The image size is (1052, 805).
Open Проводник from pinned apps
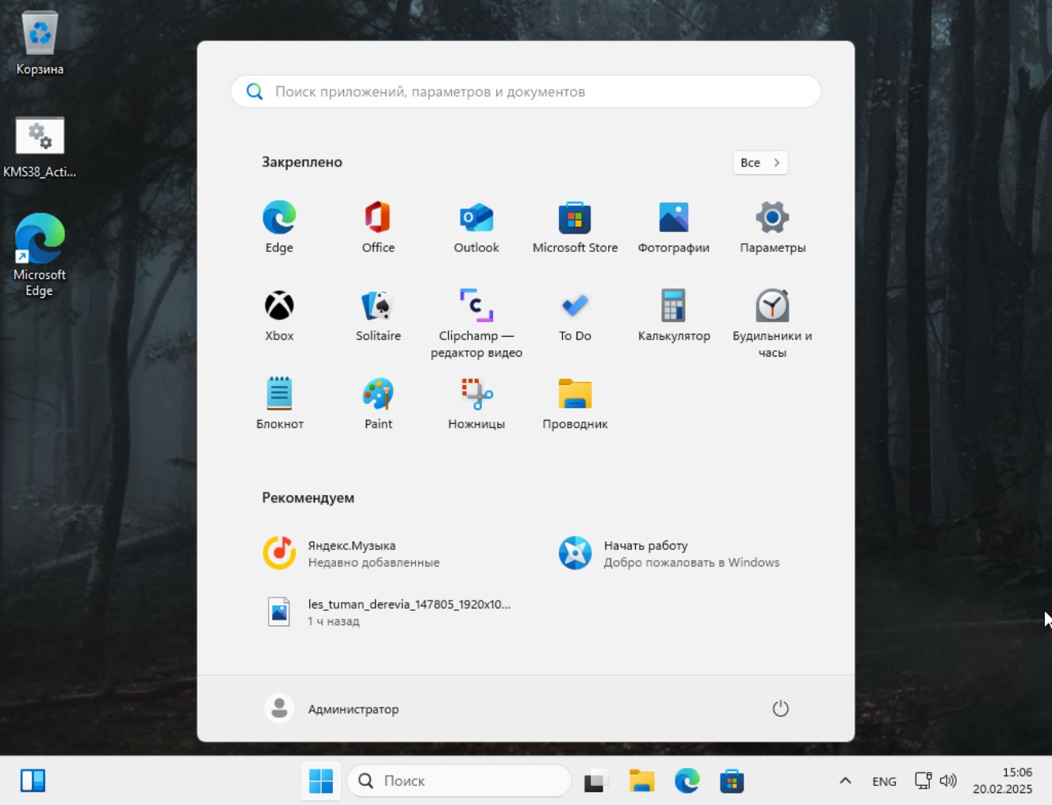click(575, 403)
